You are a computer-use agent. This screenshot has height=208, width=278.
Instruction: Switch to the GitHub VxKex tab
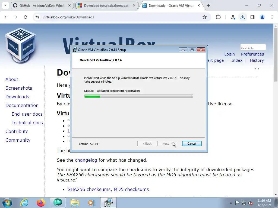pos(42,5)
